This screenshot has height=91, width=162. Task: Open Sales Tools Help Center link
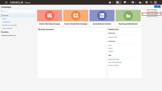pos(115,62)
